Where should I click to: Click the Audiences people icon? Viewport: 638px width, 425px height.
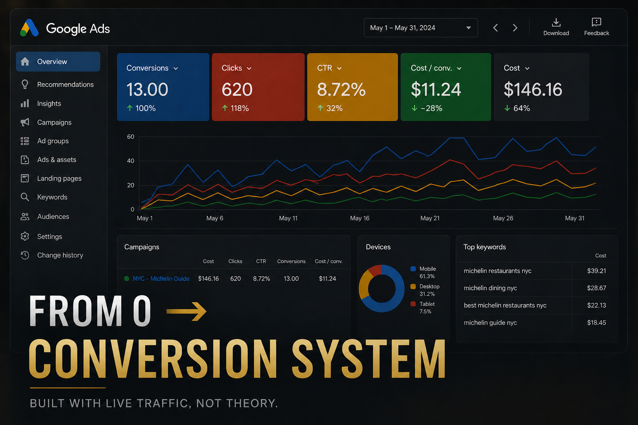point(25,216)
